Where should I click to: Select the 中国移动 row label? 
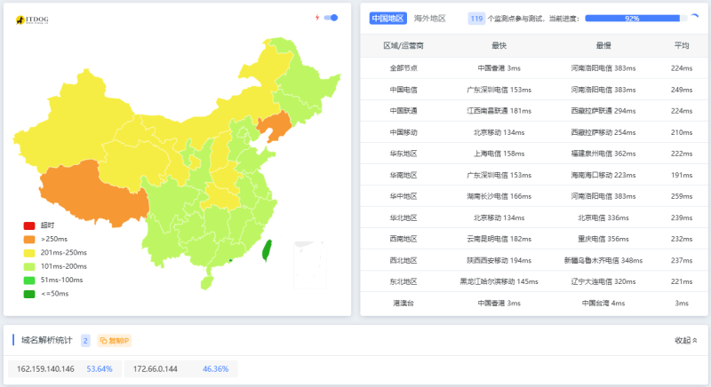pyautogui.click(x=403, y=132)
